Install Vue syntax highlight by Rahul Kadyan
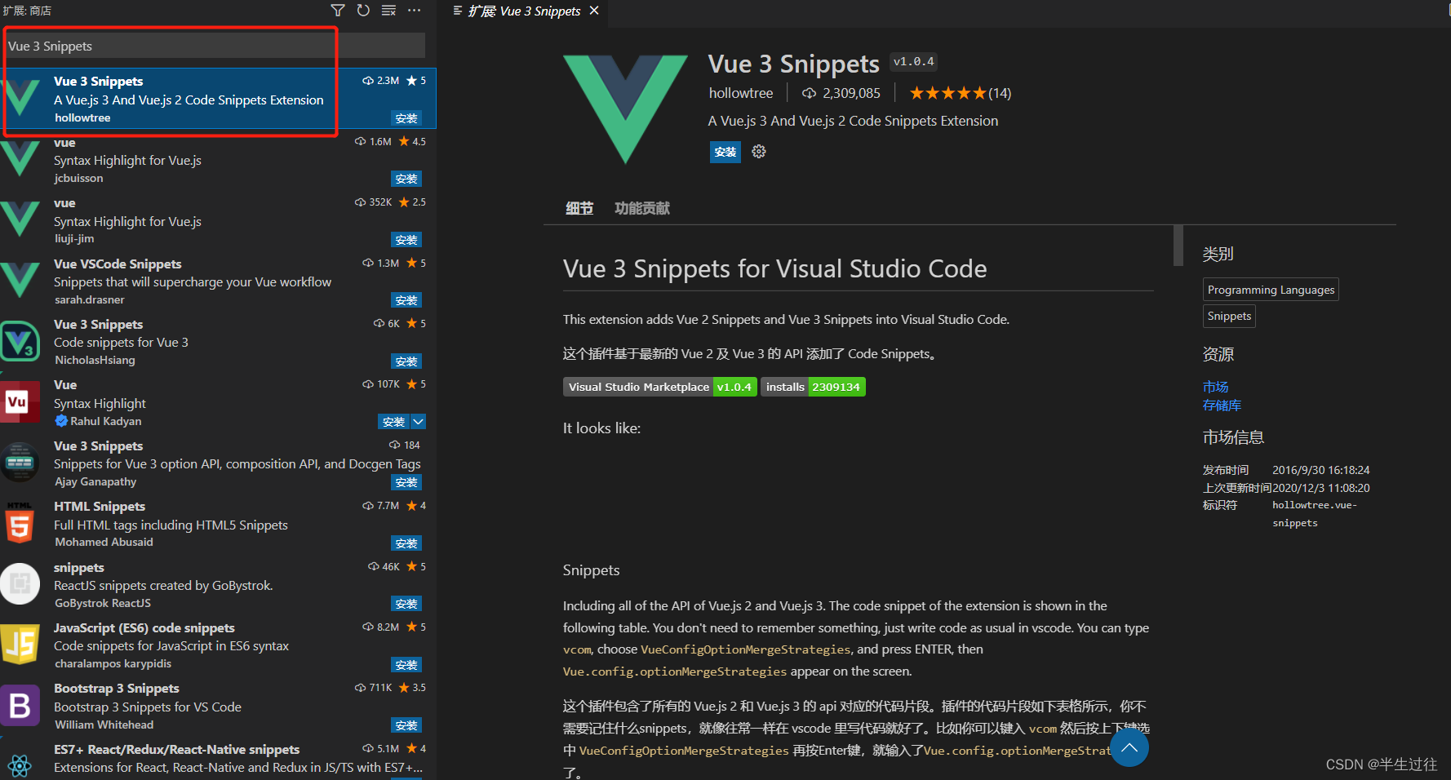The image size is (1451, 780). coord(393,422)
